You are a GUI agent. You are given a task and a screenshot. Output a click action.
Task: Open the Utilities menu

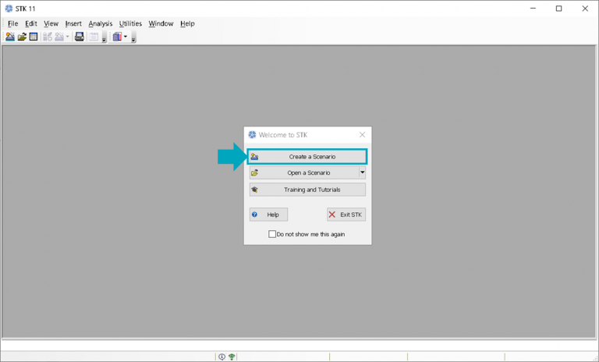[130, 23]
